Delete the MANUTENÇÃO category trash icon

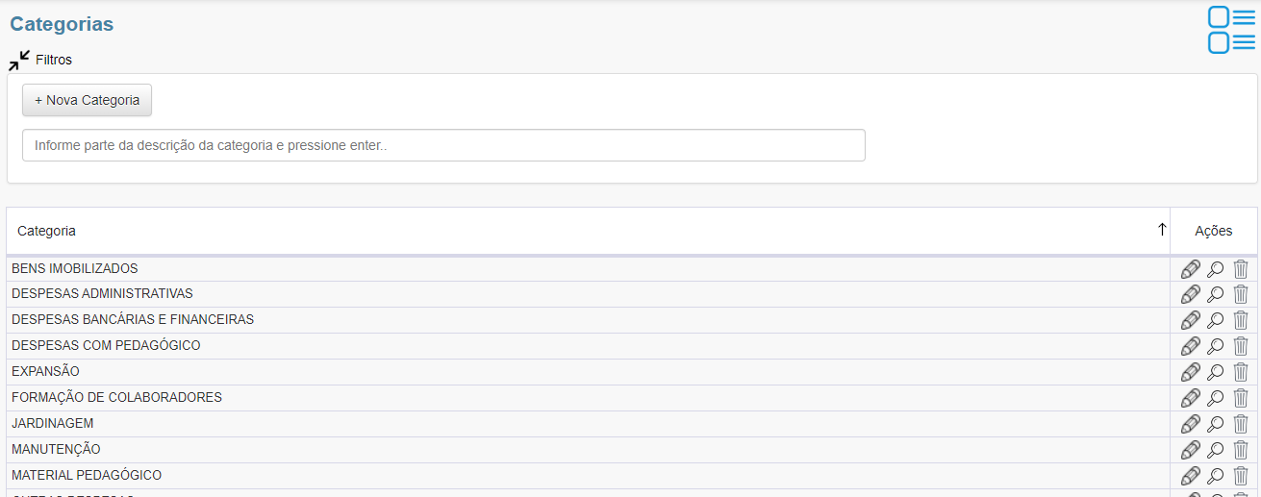[1241, 450]
